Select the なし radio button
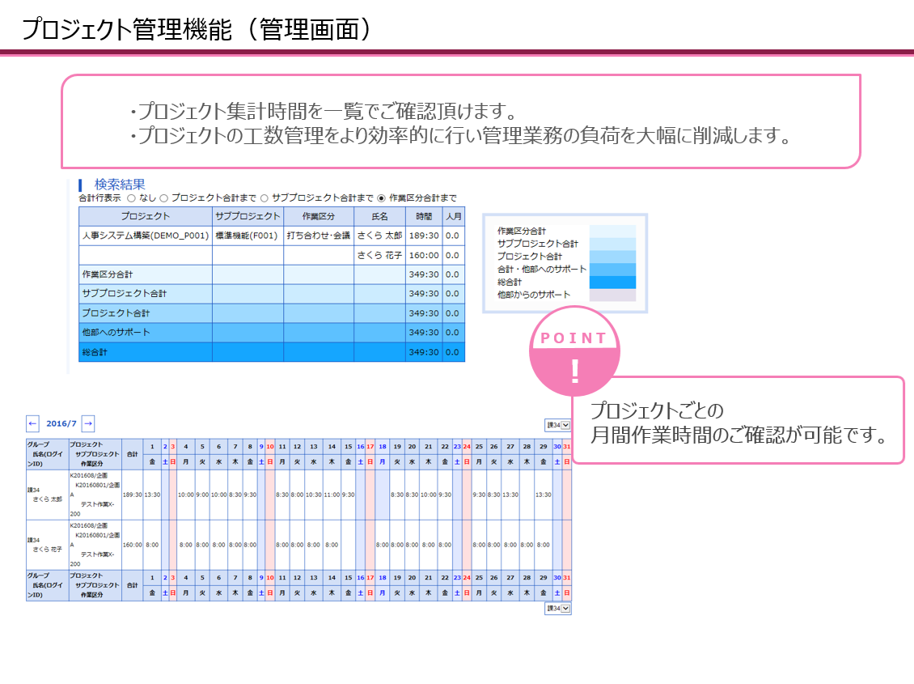The image size is (914, 684). (131, 198)
